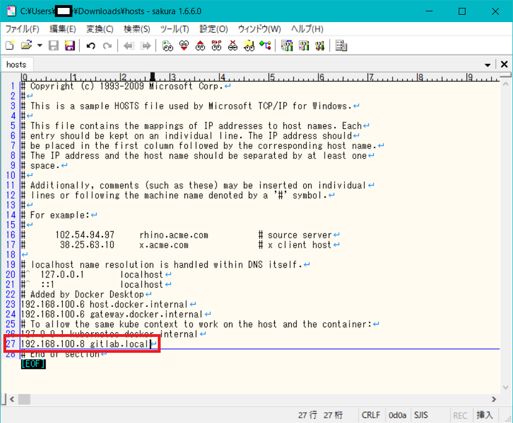
Task: Click the last toolbar list-view icon
Action: click(x=341, y=45)
